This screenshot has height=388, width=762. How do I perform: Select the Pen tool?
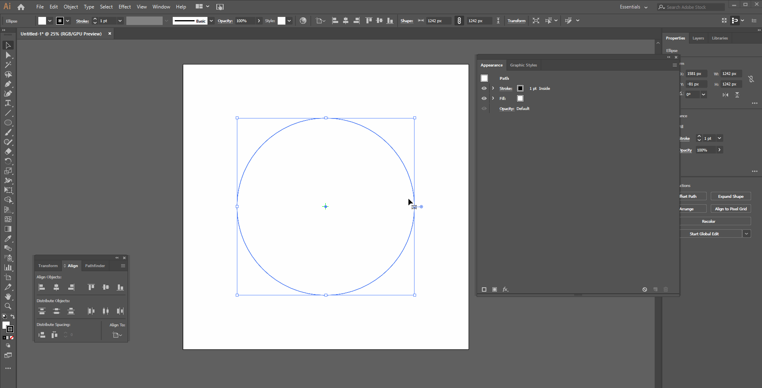(8, 84)
